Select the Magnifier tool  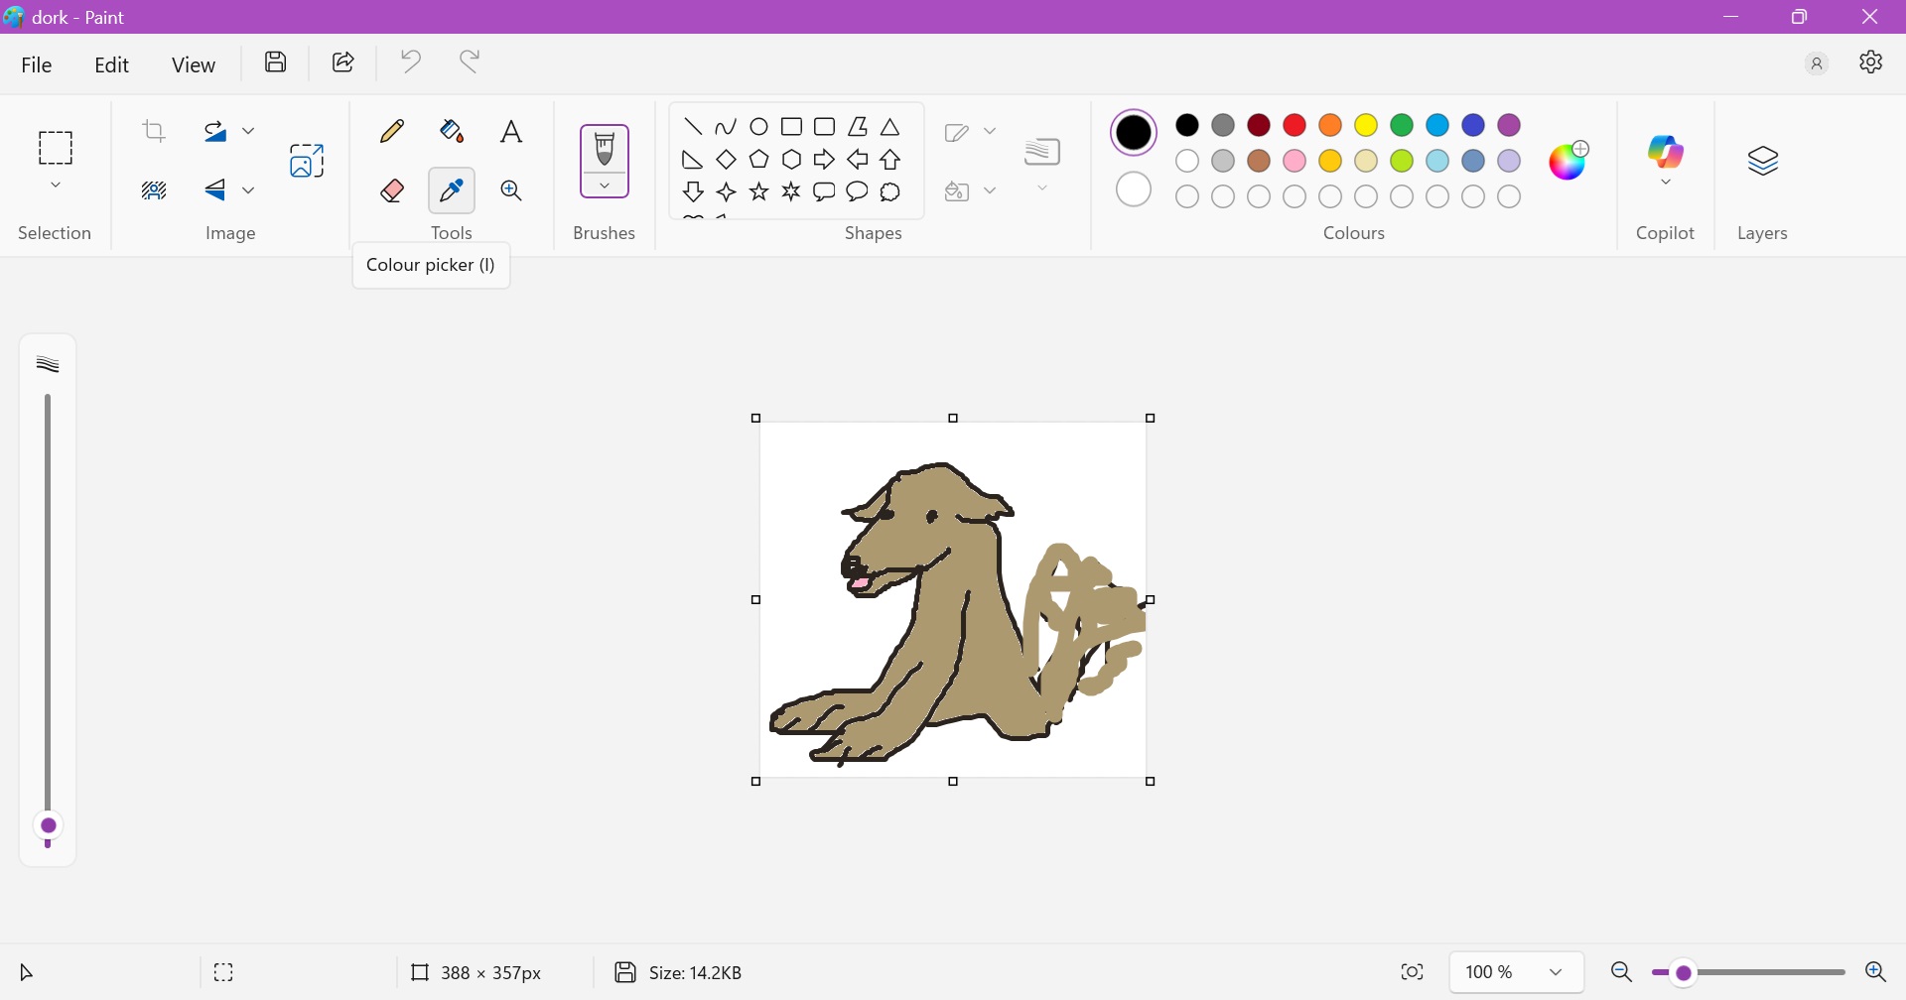click(x=512, y=190)
